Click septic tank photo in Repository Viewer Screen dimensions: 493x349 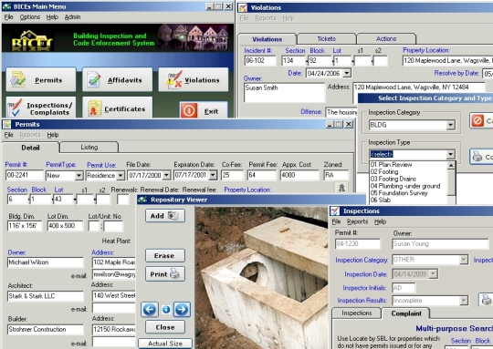(261, 278)
